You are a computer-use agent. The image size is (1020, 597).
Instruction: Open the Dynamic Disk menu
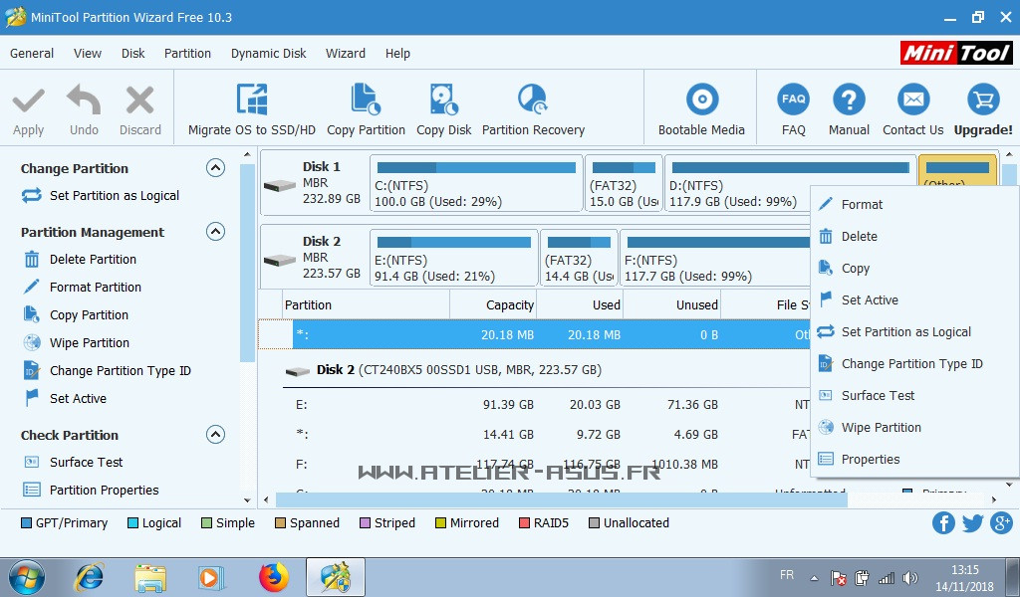[x=268, y=54]
